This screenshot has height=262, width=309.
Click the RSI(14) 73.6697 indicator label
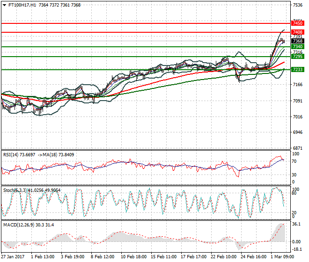coord(19,155)
